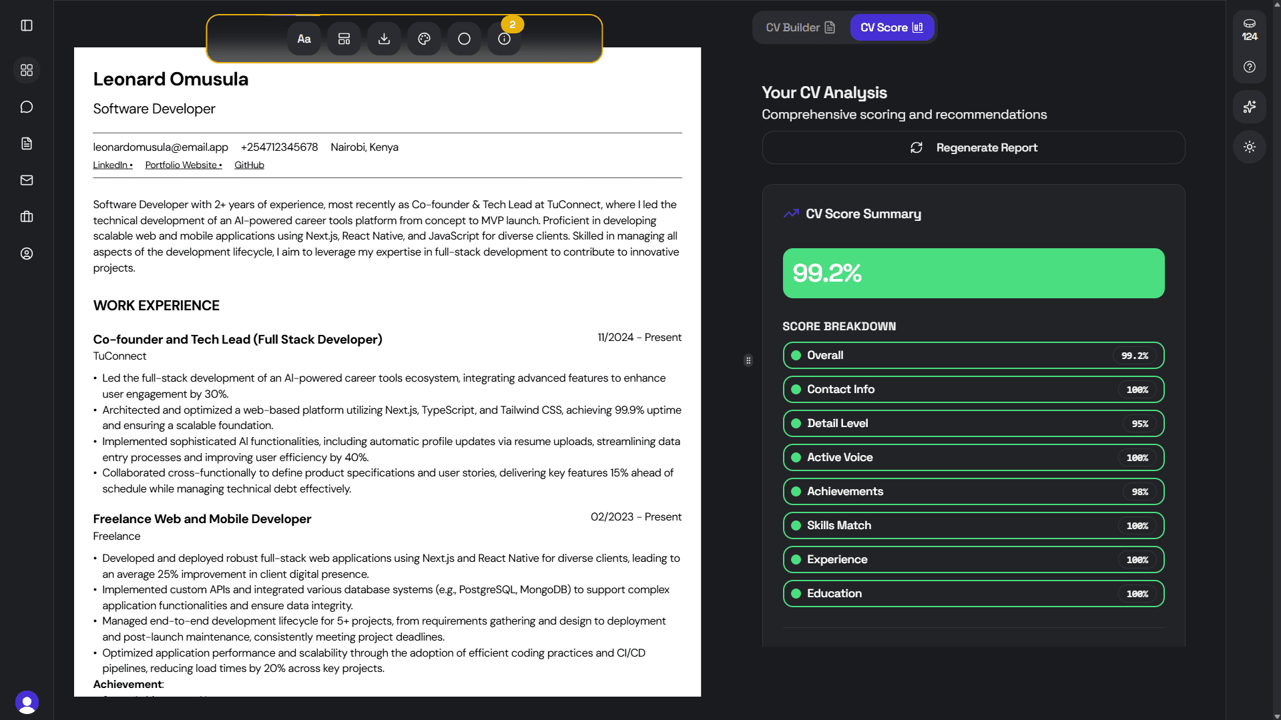Click the 02/2023 - Present date

[636, 517]
